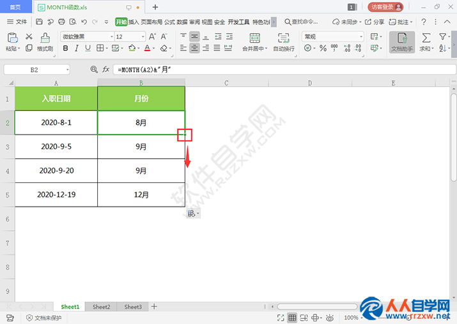Switch to the 数据 tab

click(x=182, y=22)
